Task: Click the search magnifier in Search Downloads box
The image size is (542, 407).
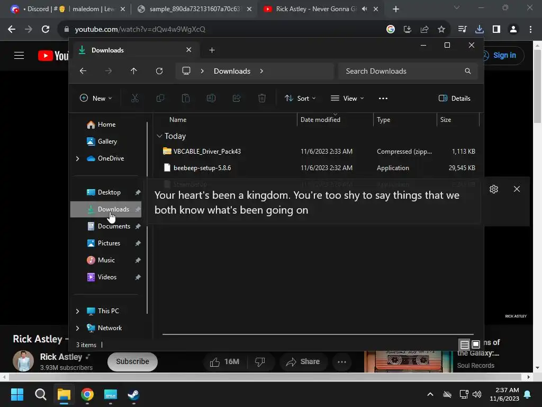Action: point(468,71)
